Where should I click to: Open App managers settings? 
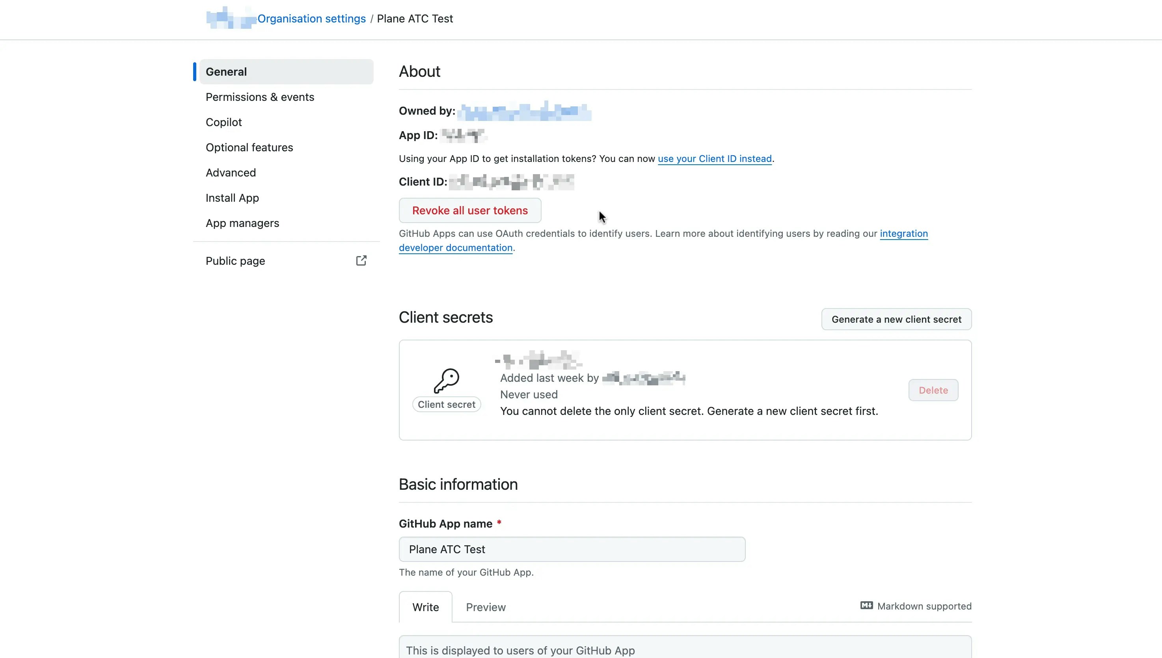242,223
